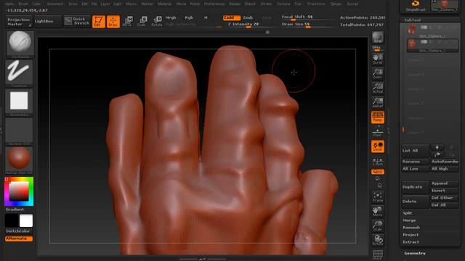
Task: Click the right shelf Scale icon
Action: point(378,225)
